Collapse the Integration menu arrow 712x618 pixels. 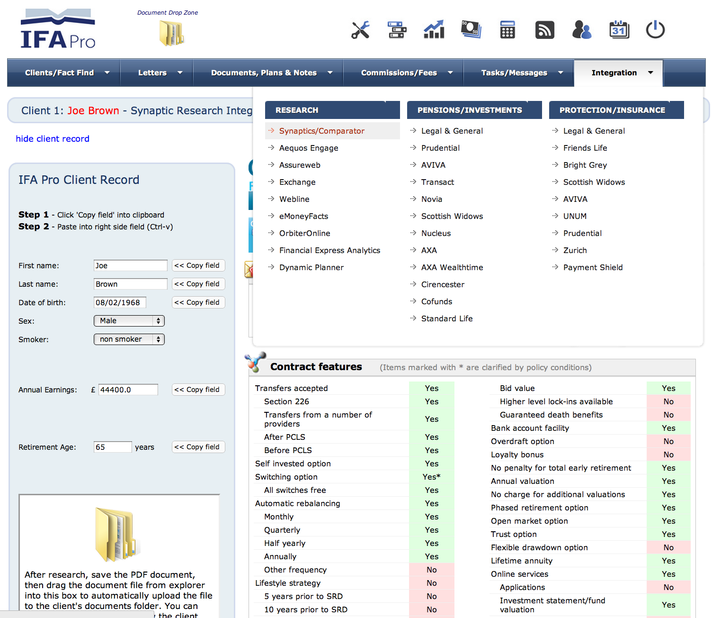tap(650, 73)
